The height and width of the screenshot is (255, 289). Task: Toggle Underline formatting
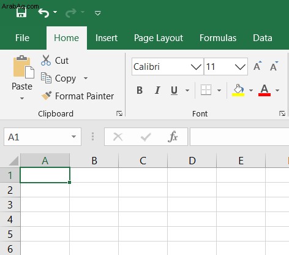click(x=174, y=90)
